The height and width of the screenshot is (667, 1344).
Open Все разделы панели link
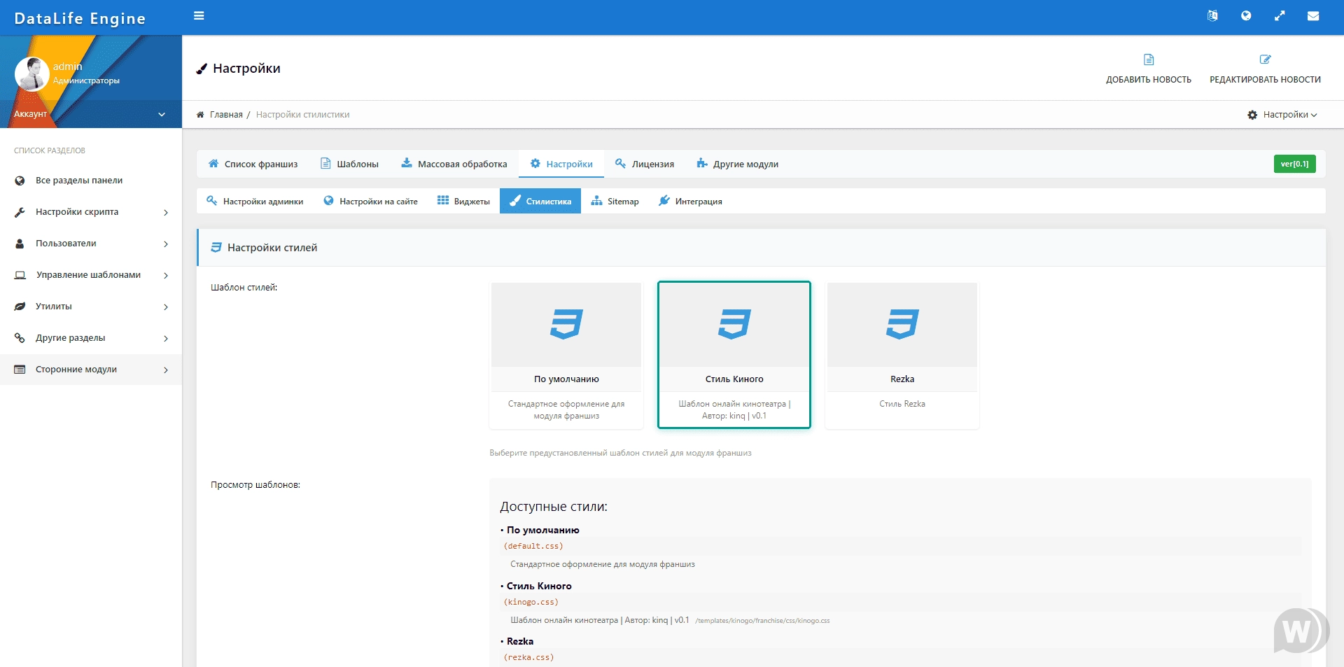pos(79,181)
